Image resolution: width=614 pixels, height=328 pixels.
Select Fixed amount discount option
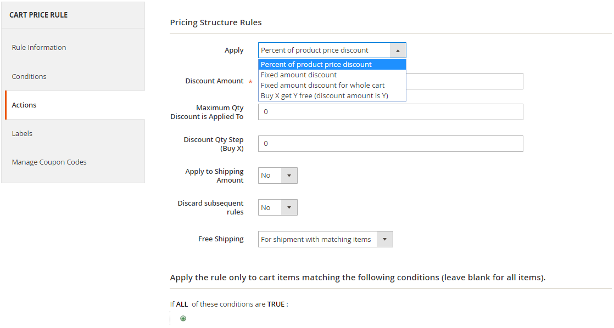[x=299, y=75]
